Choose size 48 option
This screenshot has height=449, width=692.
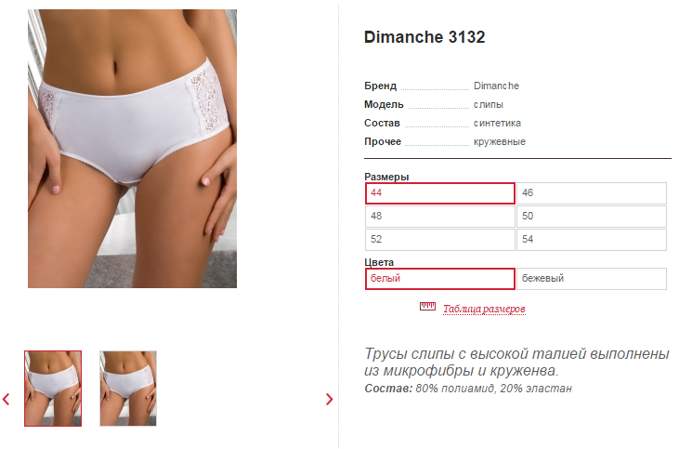click(440, 217)
